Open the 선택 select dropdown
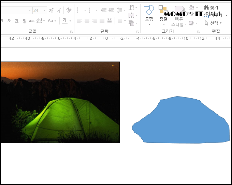Screen dimensions: 232x185 coord(213,23)
